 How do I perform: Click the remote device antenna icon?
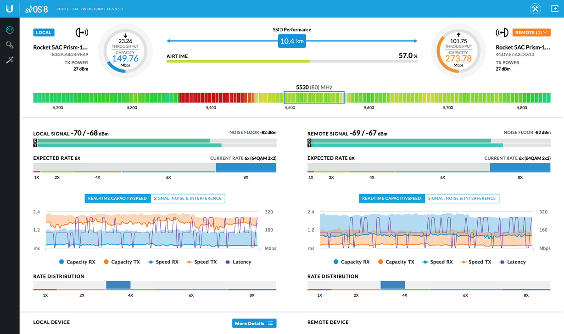pos(502,33)
